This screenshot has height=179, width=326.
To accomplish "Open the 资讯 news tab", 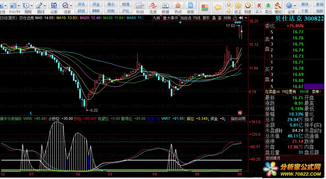I will [81, 4].
